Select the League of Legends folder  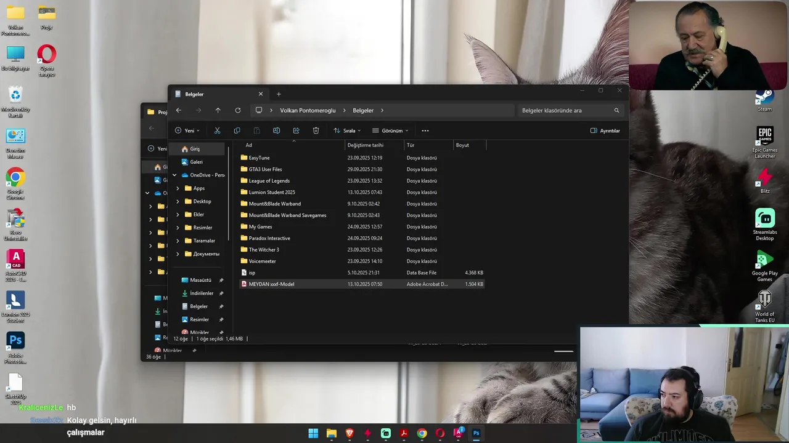pyautogui.click(x=362, y=181)
